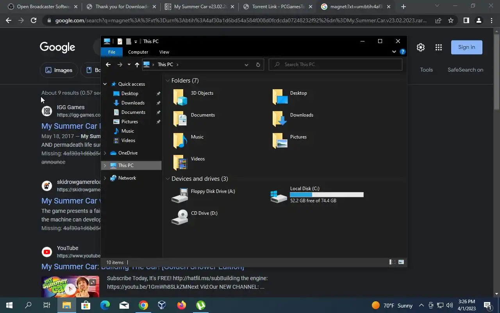
Task: Switch to My Summer Car v23.02 tab
Action: [x=199, y=7]
